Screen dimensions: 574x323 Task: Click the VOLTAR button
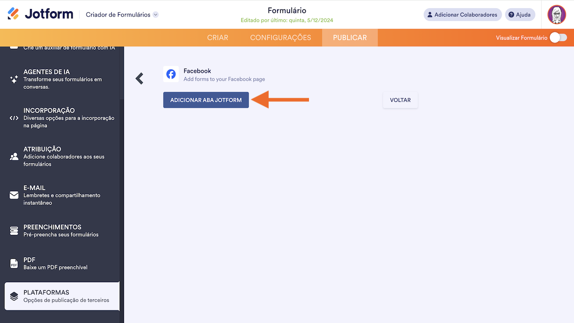click(400, 100)
